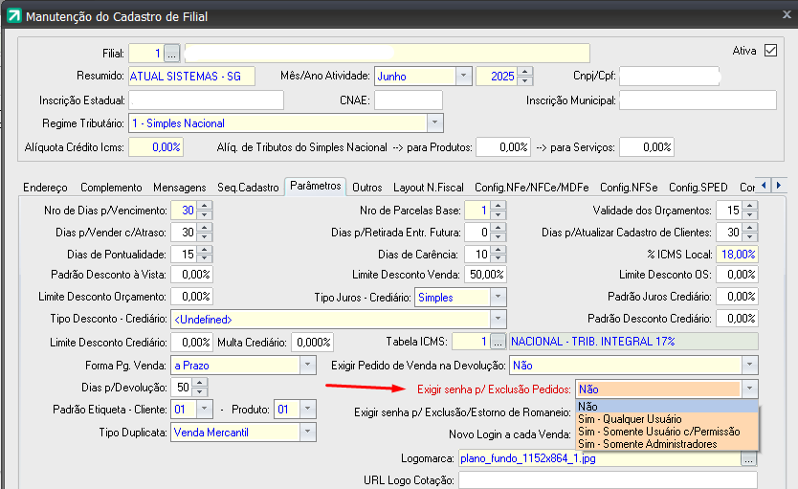
Task: Choose 'Sim - Qualquer Usuário' option
Action: [x=667, y=419]
